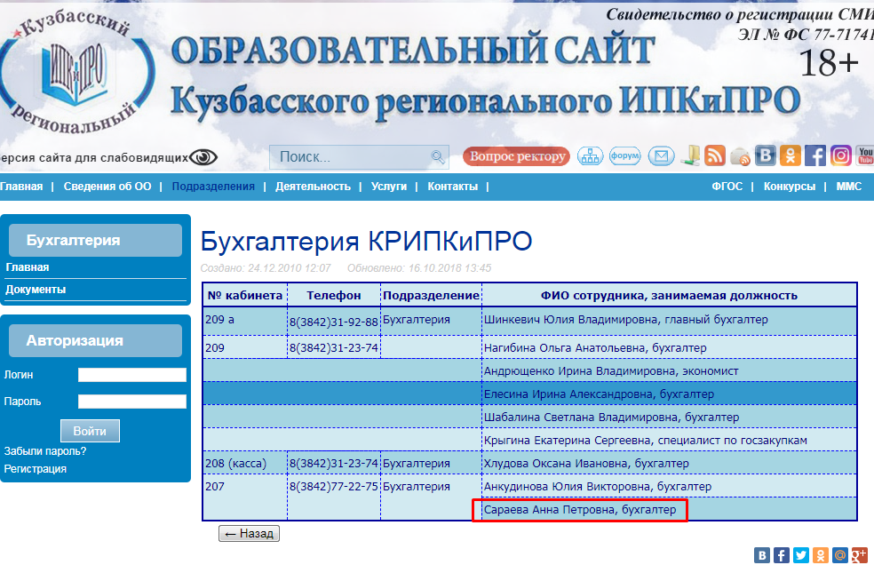The width and height of the screenshot is (874, 573).
Task: Share via Google Plus icon at bottom
Action: click(859, 555)
